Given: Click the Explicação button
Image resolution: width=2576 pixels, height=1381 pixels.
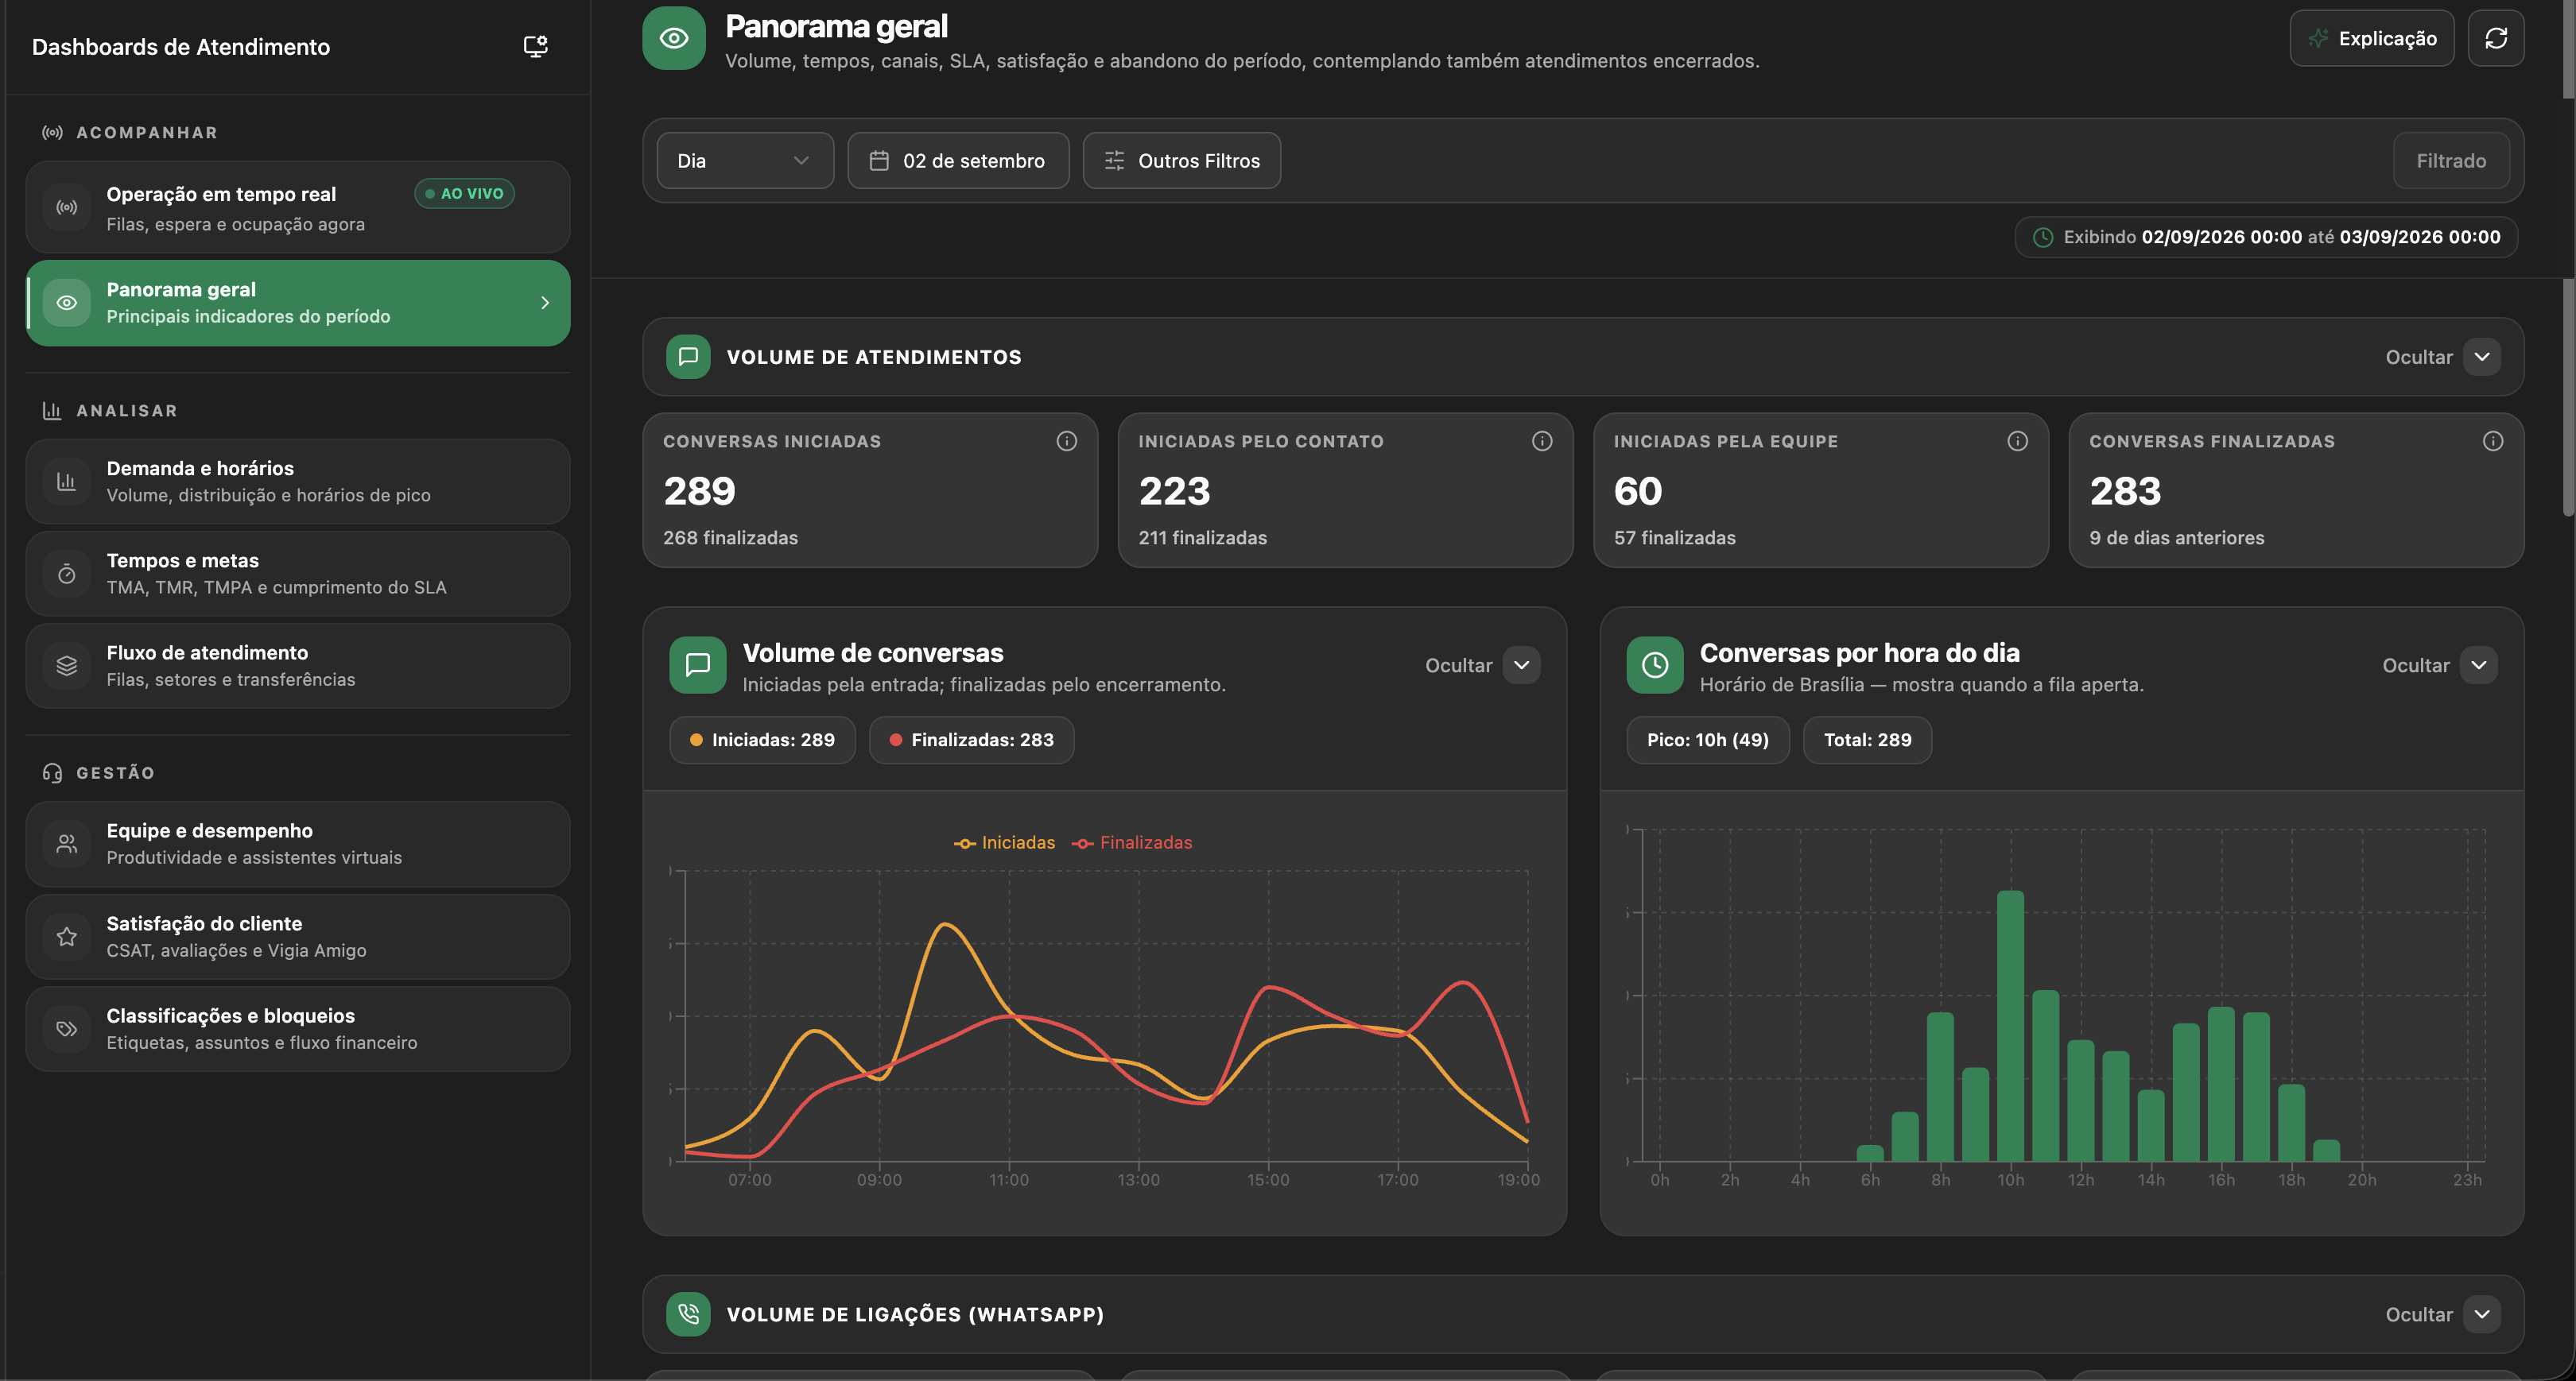Looking at the screenshot, I should (2371, 38).
